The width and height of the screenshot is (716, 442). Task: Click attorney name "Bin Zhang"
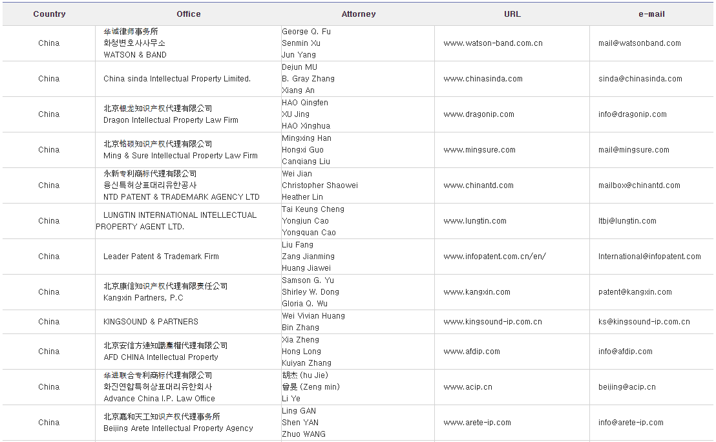[300, 328]
